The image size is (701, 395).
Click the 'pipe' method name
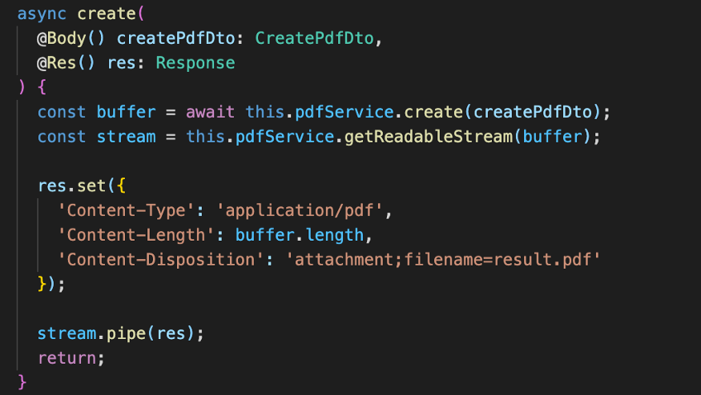126,333
